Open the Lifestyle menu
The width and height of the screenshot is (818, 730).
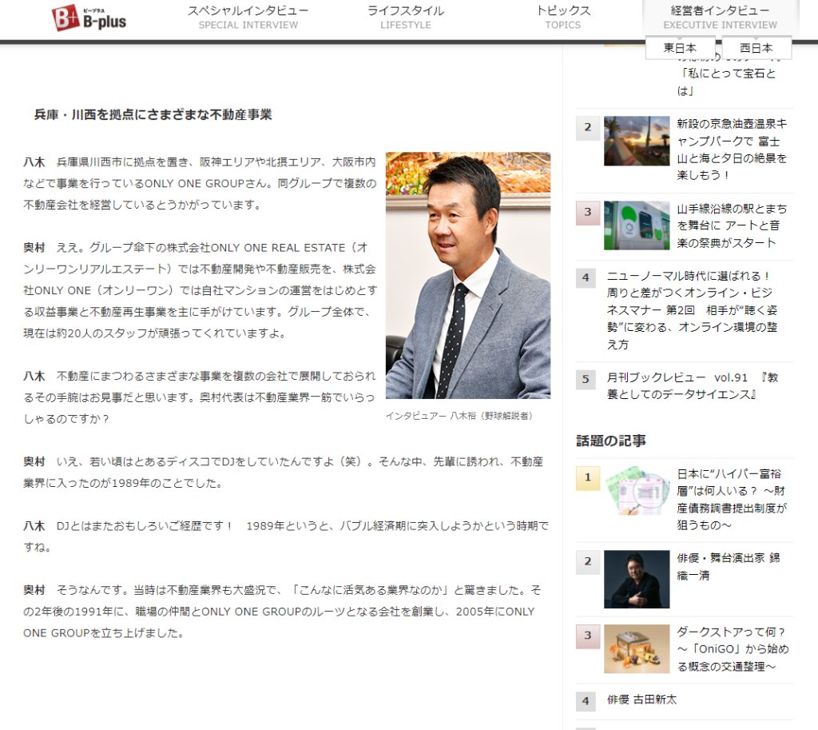point(406,17)
